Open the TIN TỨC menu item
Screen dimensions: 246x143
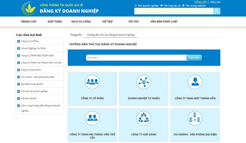134,22
